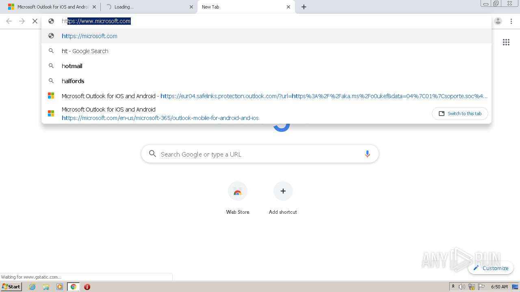The image size is (520, 292).
Task: Start voice search with microphone
Action: coord(367,154)
